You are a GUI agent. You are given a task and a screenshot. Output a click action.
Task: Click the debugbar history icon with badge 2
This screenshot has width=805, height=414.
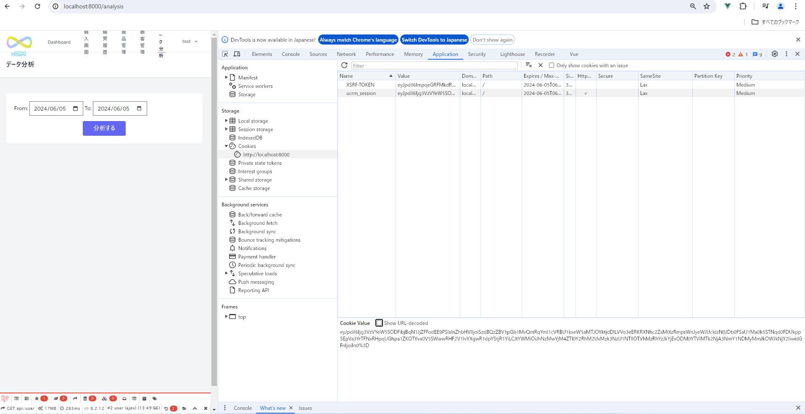pyautogui.click(x=170, y=408)
